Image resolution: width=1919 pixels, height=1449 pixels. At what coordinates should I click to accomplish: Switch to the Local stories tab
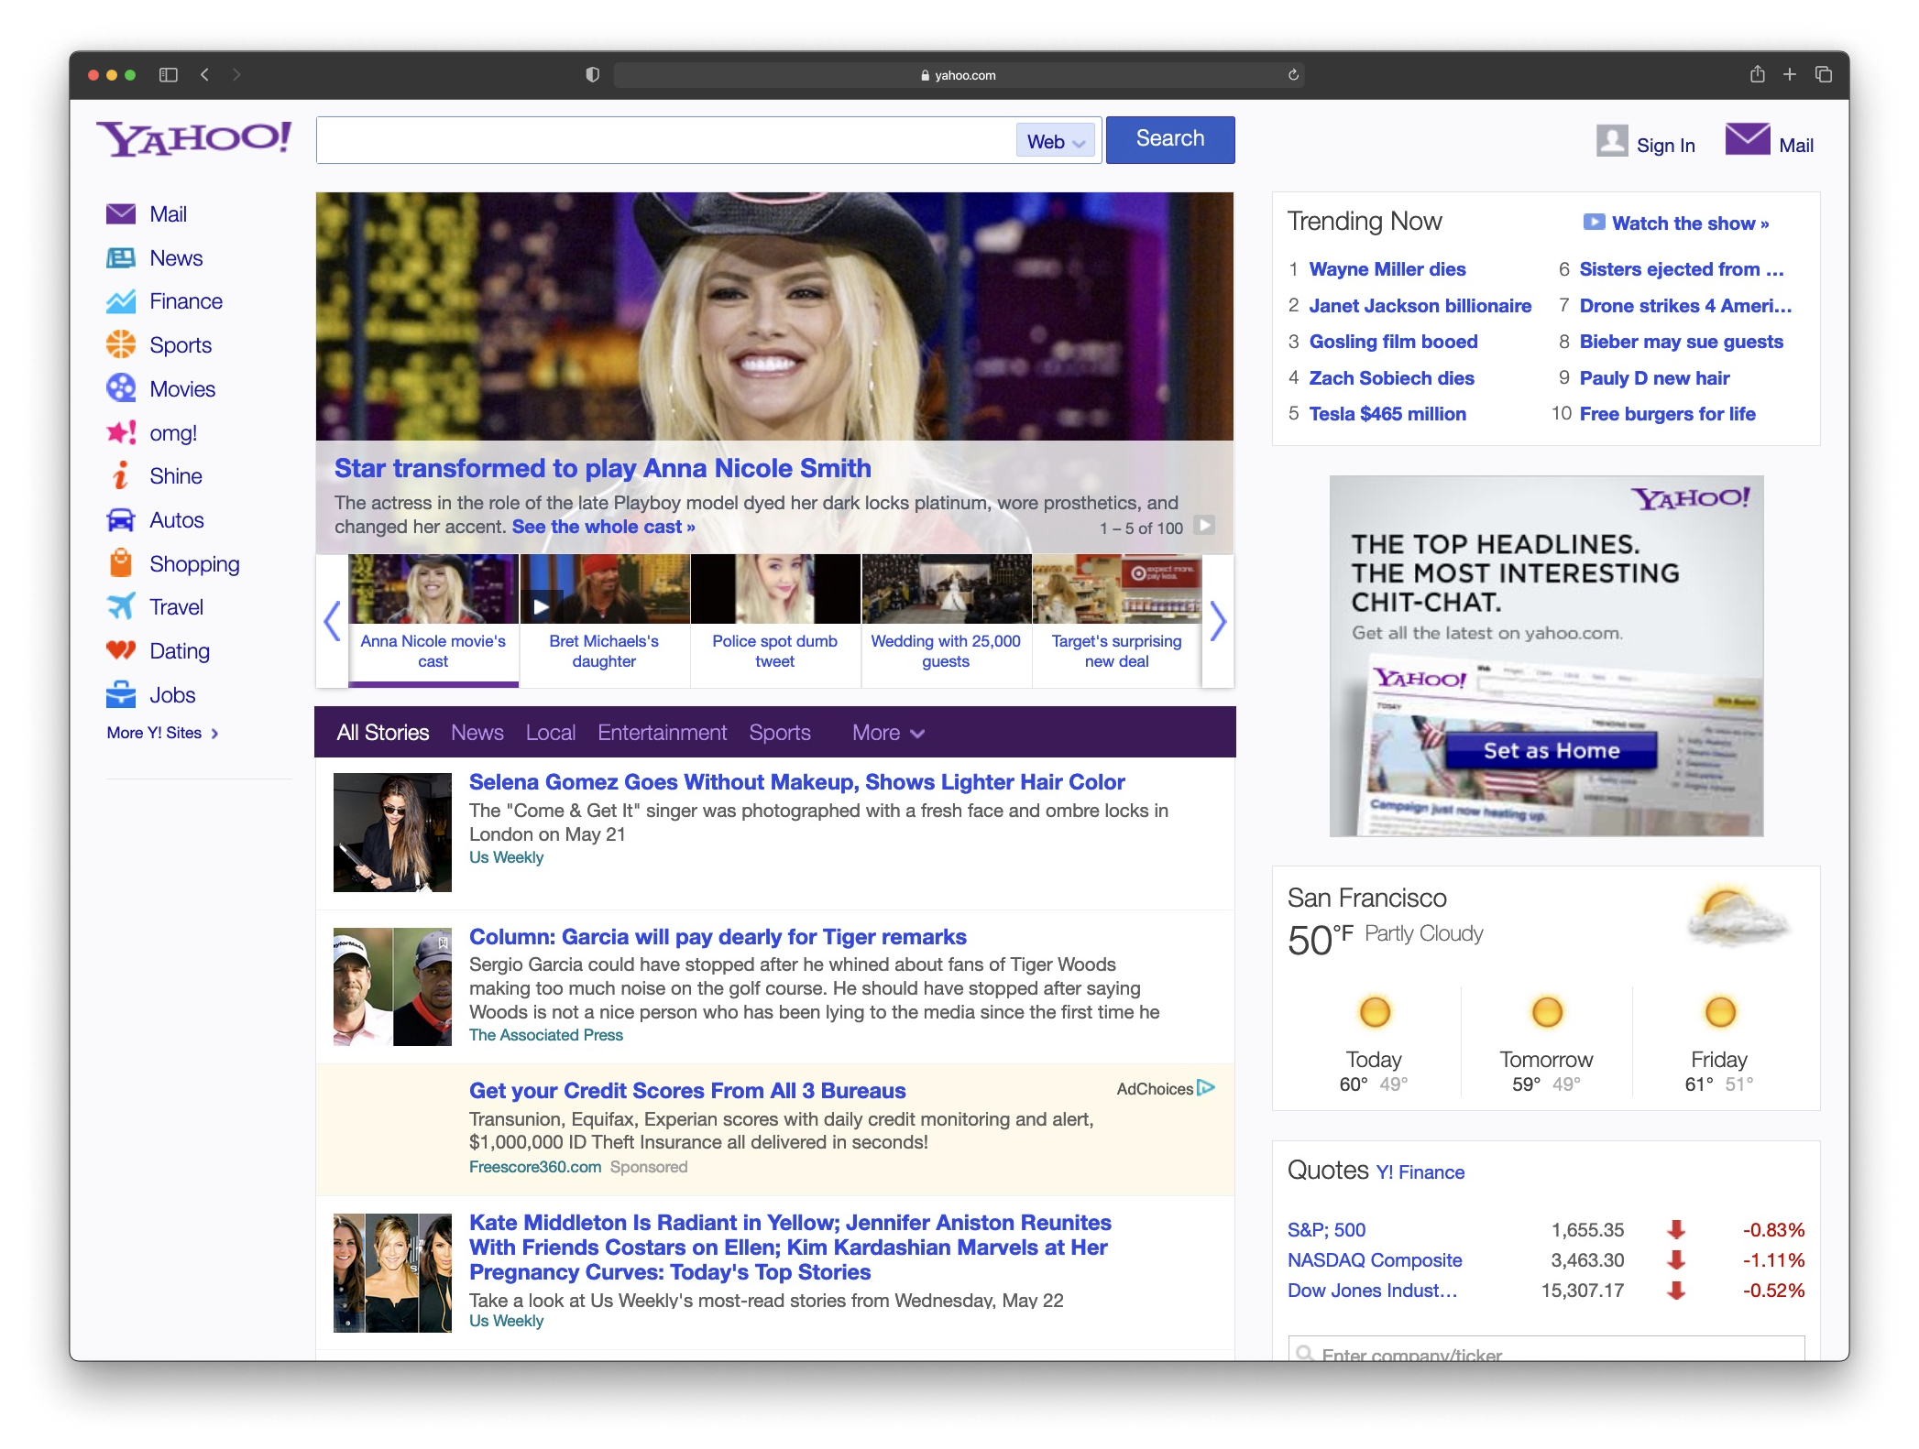tap(551, 733)
